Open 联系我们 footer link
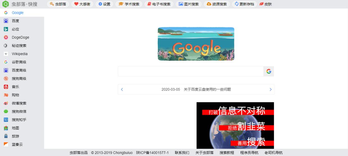Image resolution: width=348 pixels, height=156 pixels. point(182,153)
